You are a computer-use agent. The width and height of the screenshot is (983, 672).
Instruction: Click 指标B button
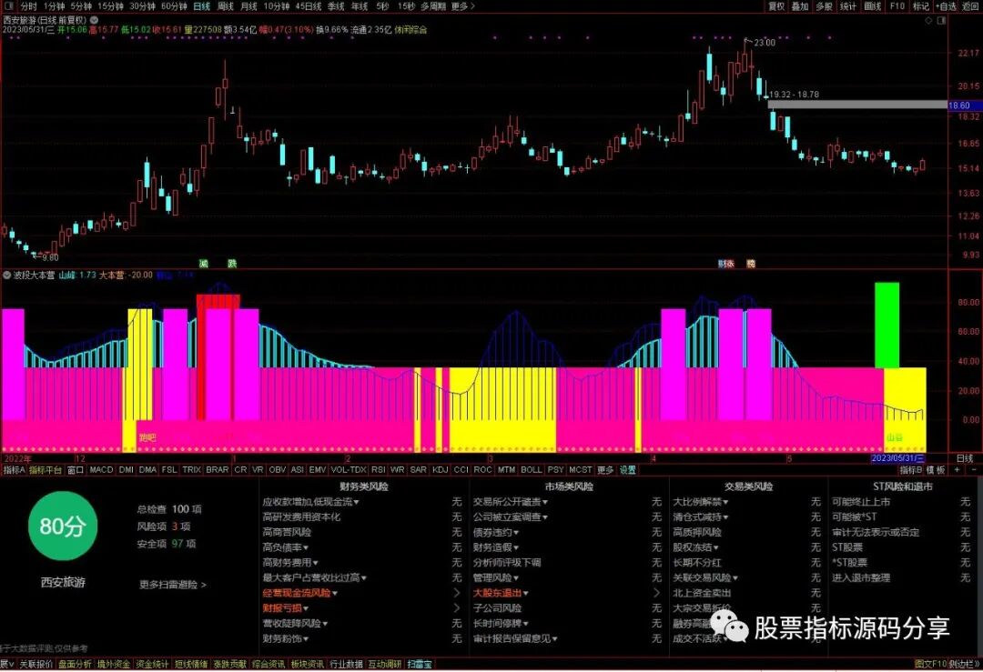pos(911,470)
